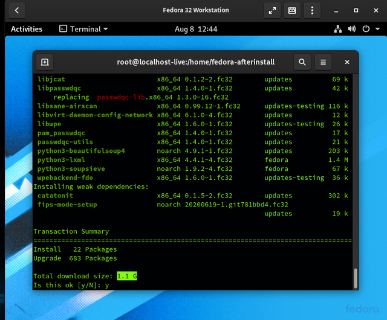This screenshot has width=387, height=320.
Task: Click the 203 k size value
Action: pos(338,151)
